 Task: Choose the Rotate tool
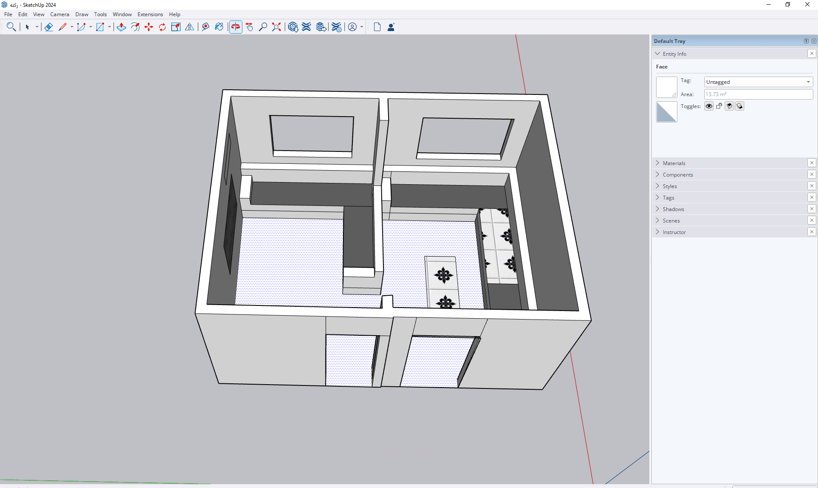[x=162, y=27]
